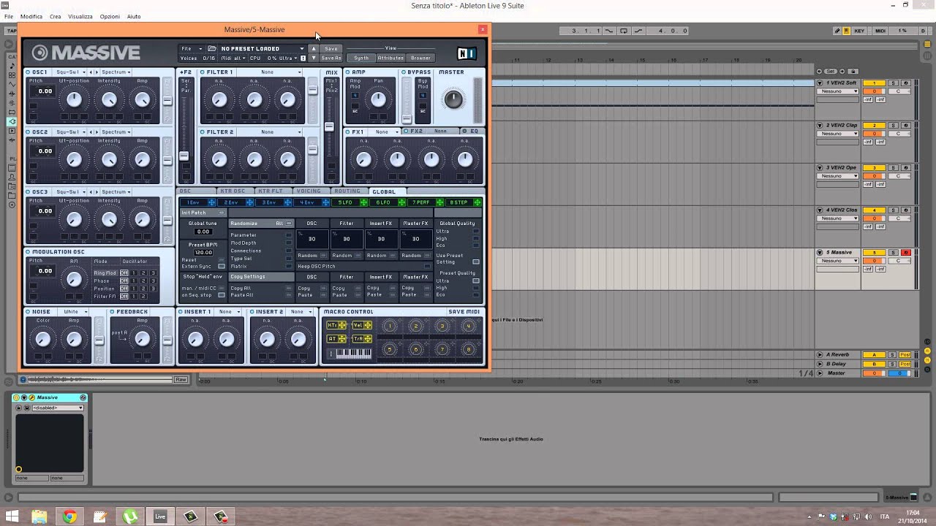Click the NI logo in Massive
The height and width of the screenshot is (526, 936).
coord(467,53)
